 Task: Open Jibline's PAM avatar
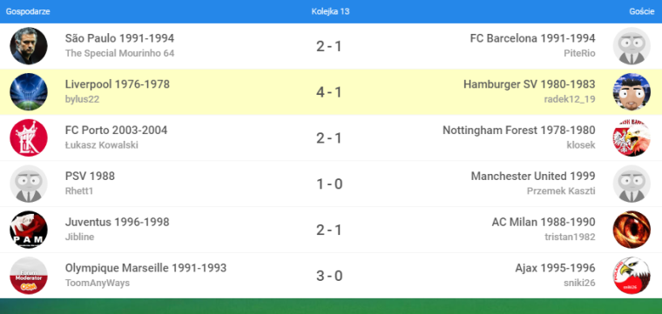(x=29, y=230)
